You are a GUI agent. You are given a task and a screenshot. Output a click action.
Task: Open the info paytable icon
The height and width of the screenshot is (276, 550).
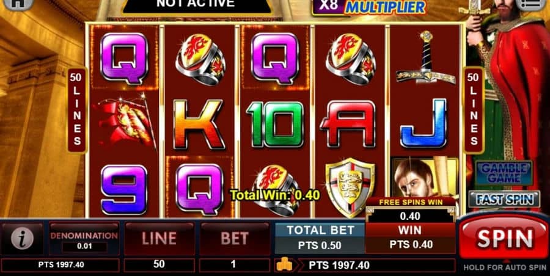(x=22, y=239)
